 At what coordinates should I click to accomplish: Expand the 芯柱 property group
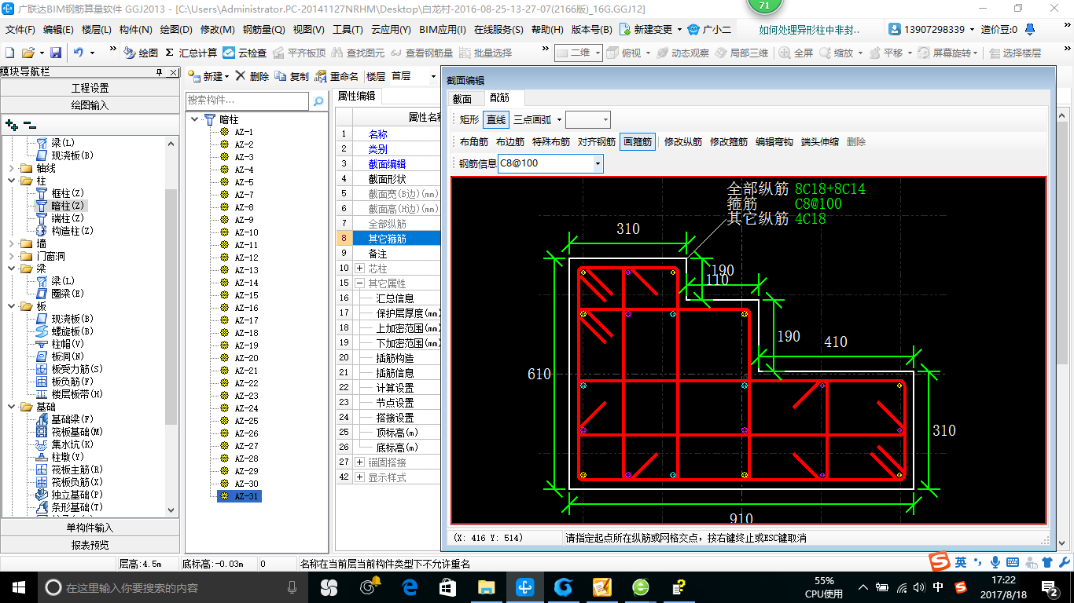point(360,269)
